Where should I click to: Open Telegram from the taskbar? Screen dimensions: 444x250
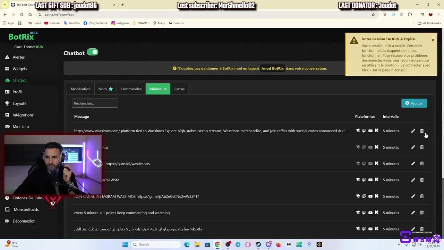pyautogui.click(x=238, y=244)
